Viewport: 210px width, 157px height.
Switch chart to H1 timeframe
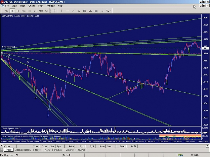point(18,11)
